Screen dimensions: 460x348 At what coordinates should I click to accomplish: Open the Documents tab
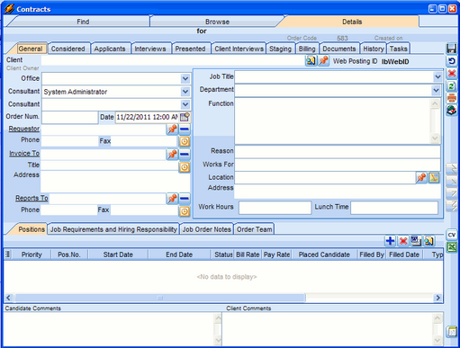pyautogui.click(x=339, y=49)
